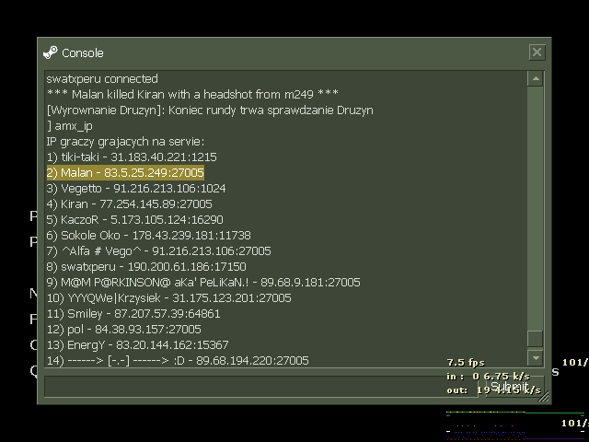Click the tiki-taki player IP line
Image resolution: width=589 pixels, height=442 pixels.
pyautogui.click(x=132, y=157)
